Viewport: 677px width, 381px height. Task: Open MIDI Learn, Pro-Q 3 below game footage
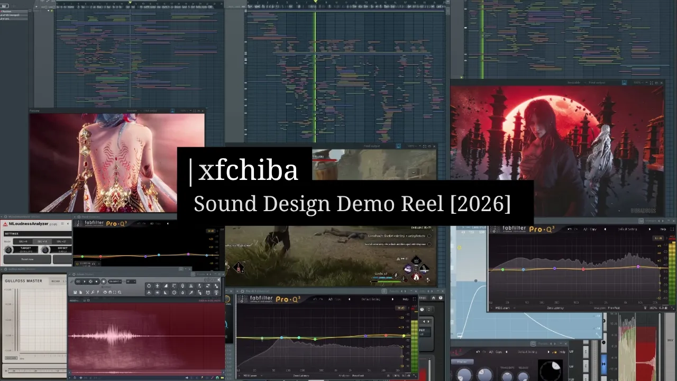(250, 376)
